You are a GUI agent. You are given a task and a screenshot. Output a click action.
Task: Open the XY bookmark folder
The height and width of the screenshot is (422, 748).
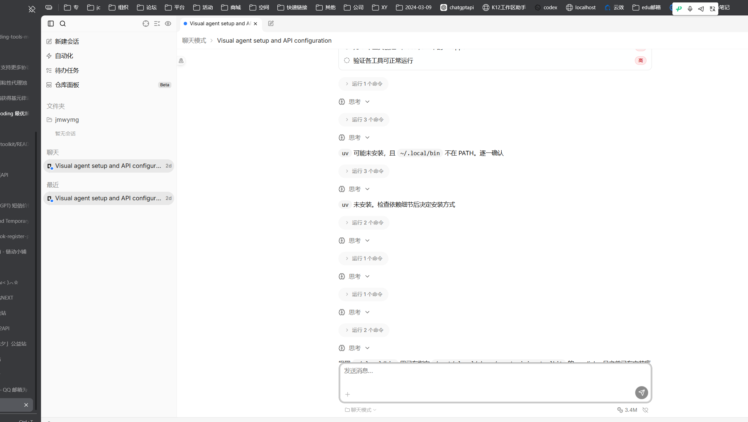click(x=380, y=8)
